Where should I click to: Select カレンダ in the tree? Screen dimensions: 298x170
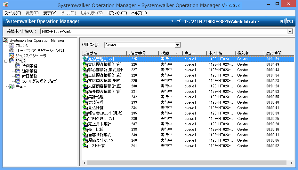(22, 45)
